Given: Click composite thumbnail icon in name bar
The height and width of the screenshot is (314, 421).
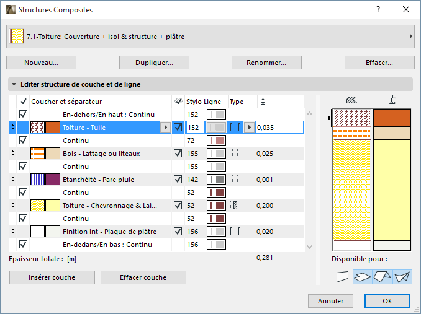Looking at the screenshot, I should pyautogui.click(x=17, y=37).
